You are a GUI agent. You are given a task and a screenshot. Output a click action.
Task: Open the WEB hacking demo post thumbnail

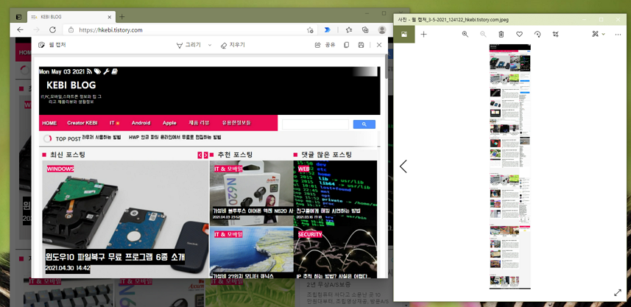pos(335,193)
